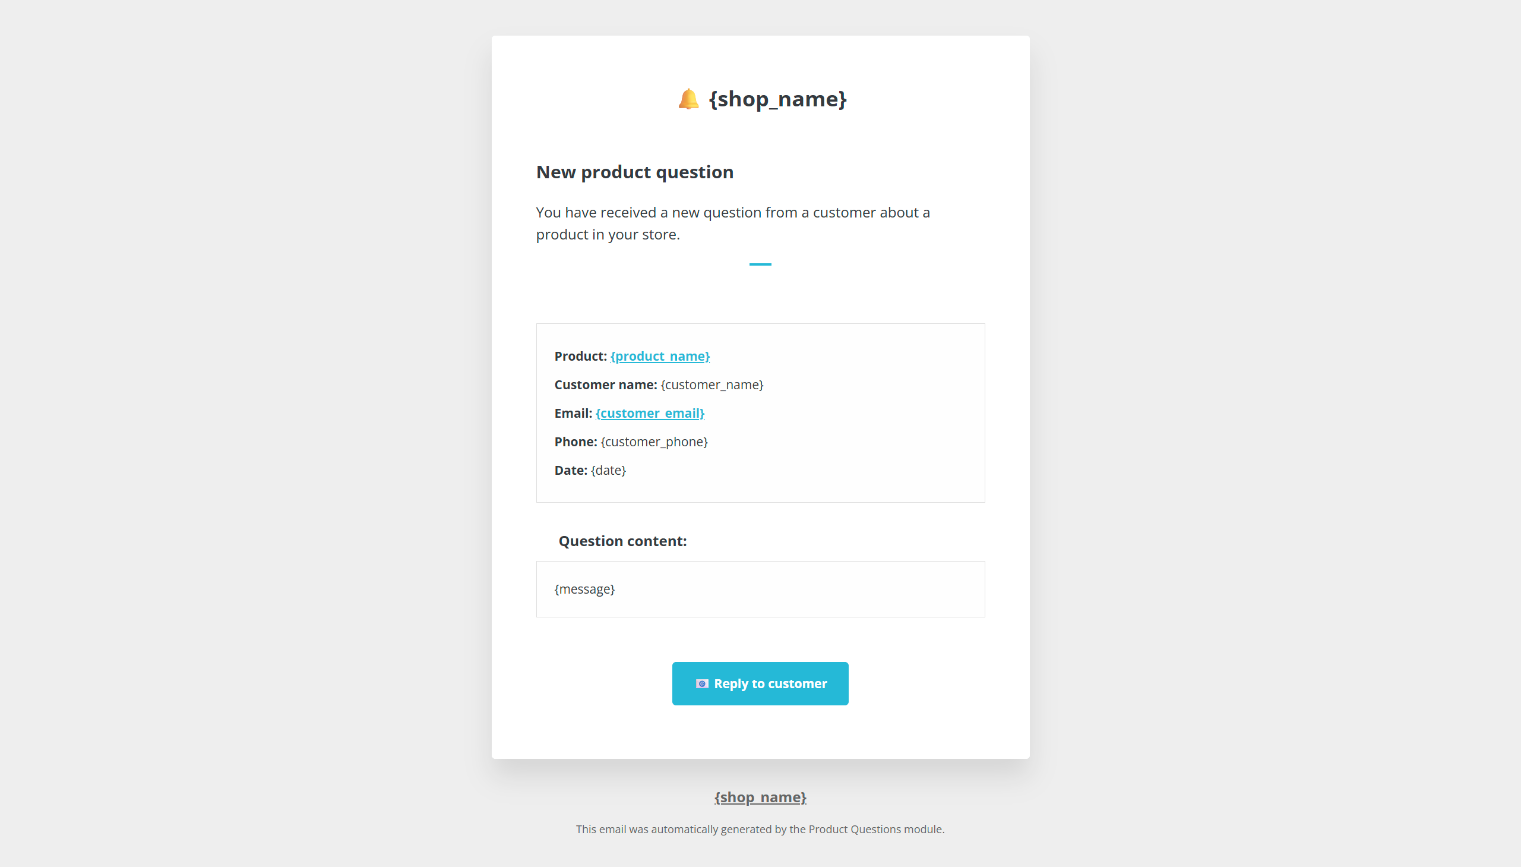The width and height of the screenshot is (1521, 867).
Task: Select the New product question heading
Action: pyautogui.click(x=634, y=172)
